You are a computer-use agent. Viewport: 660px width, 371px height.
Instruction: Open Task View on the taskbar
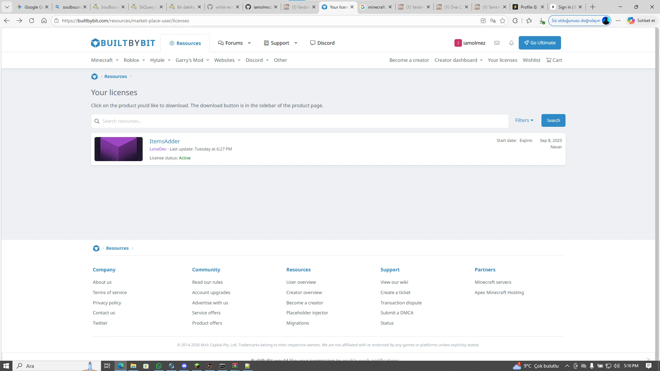coord(107,366)
